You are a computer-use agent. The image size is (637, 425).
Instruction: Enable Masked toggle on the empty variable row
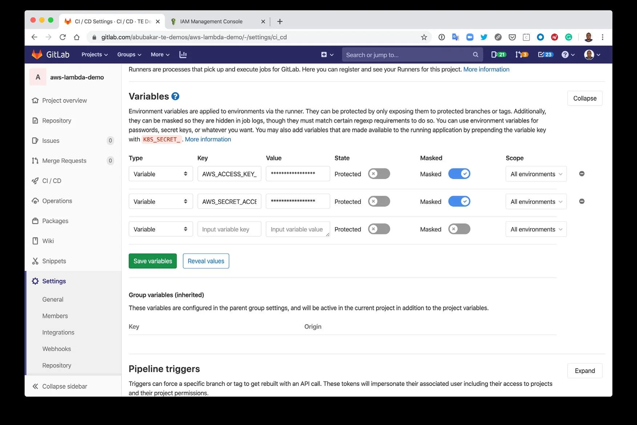pos(459,229)
